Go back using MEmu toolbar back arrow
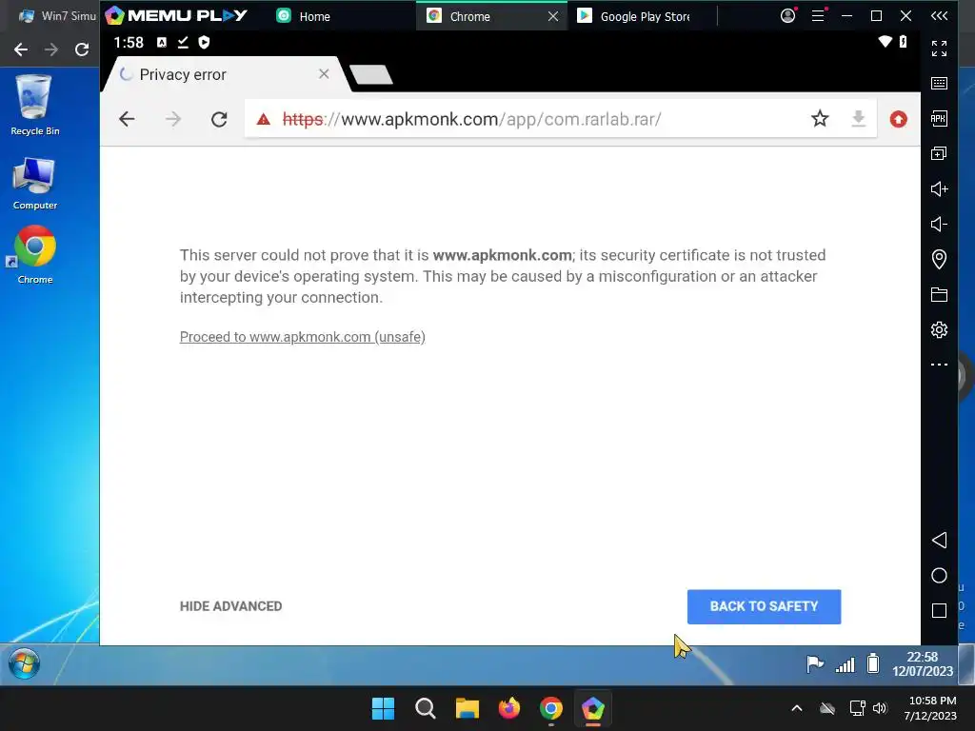This screenshot has height=731, width=975. (21, 49)
